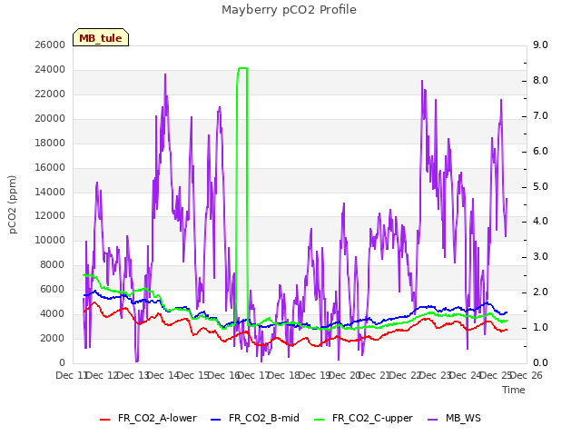Click the 10000 left axis tick label
This screenshot has height=436, width=581.
[x=50, y=240]
